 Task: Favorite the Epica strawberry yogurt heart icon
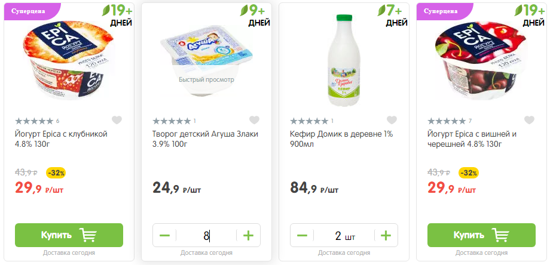[117, 120]
